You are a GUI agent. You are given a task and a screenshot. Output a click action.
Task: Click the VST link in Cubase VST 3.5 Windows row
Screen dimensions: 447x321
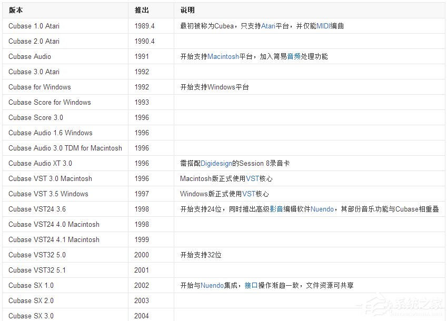[249, 194]
